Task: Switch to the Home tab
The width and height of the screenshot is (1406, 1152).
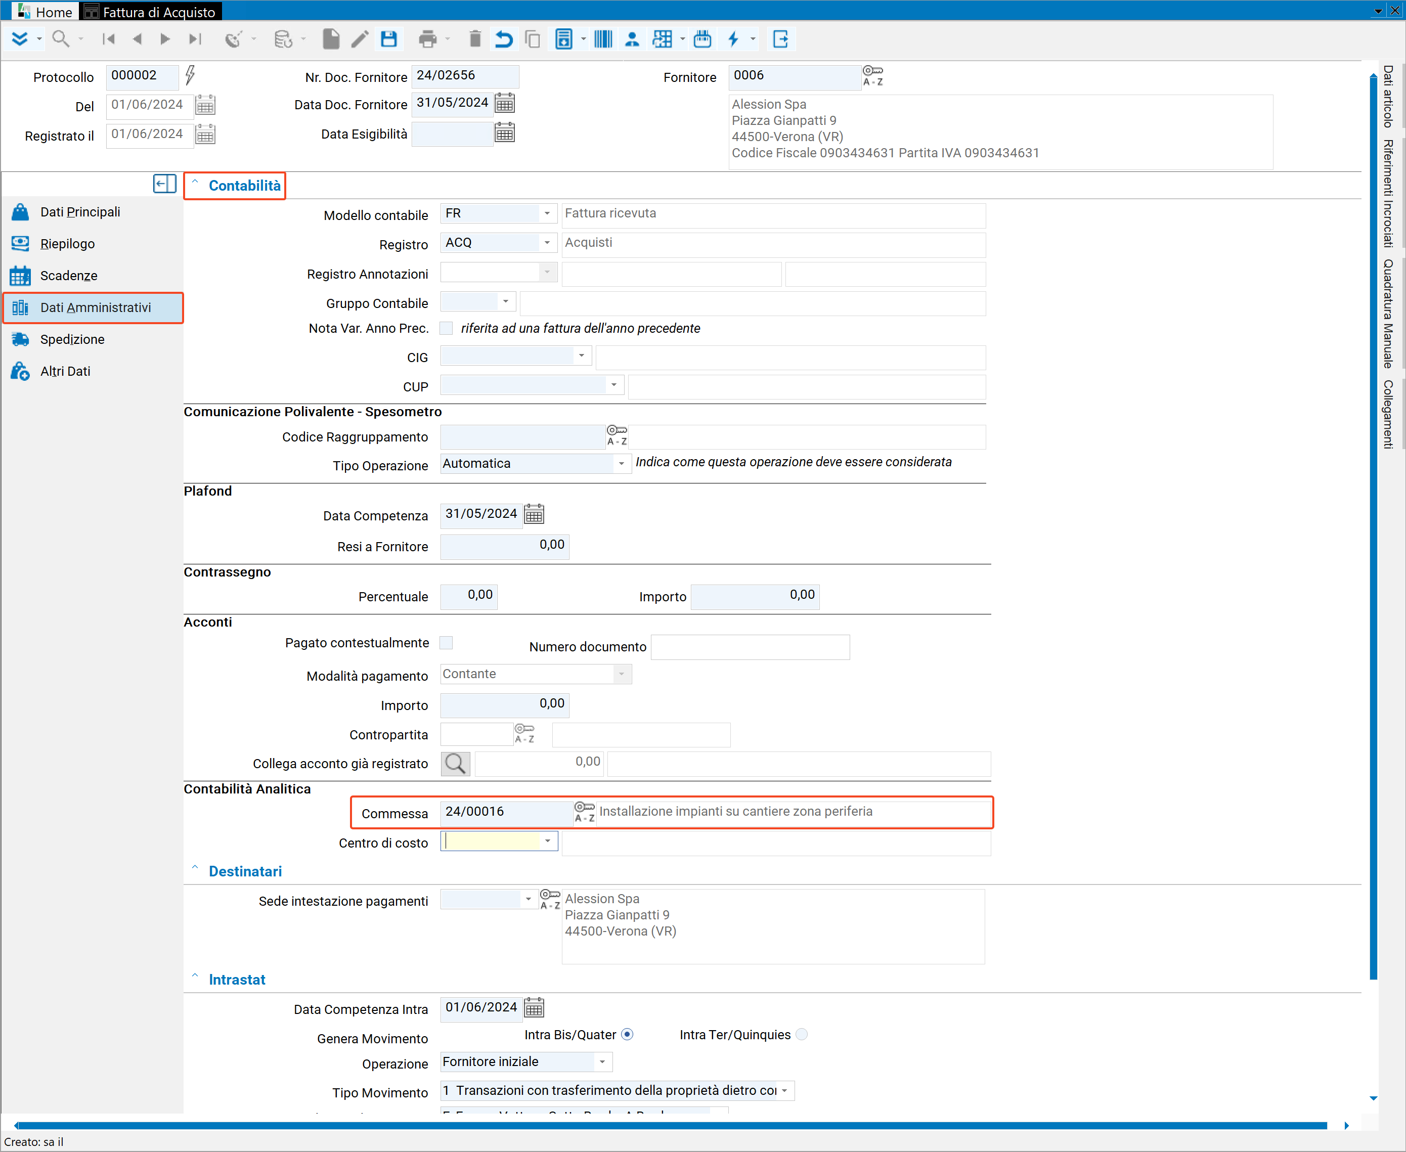Action: point(45,12)
